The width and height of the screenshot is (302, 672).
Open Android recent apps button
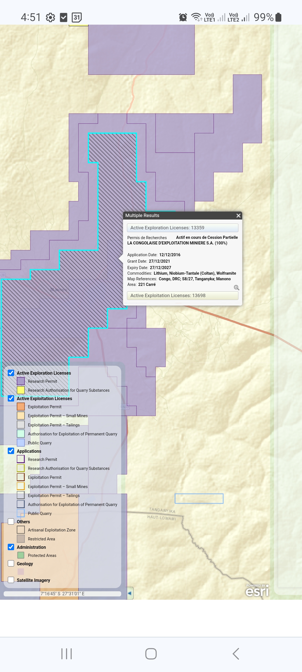coord(67,654)
